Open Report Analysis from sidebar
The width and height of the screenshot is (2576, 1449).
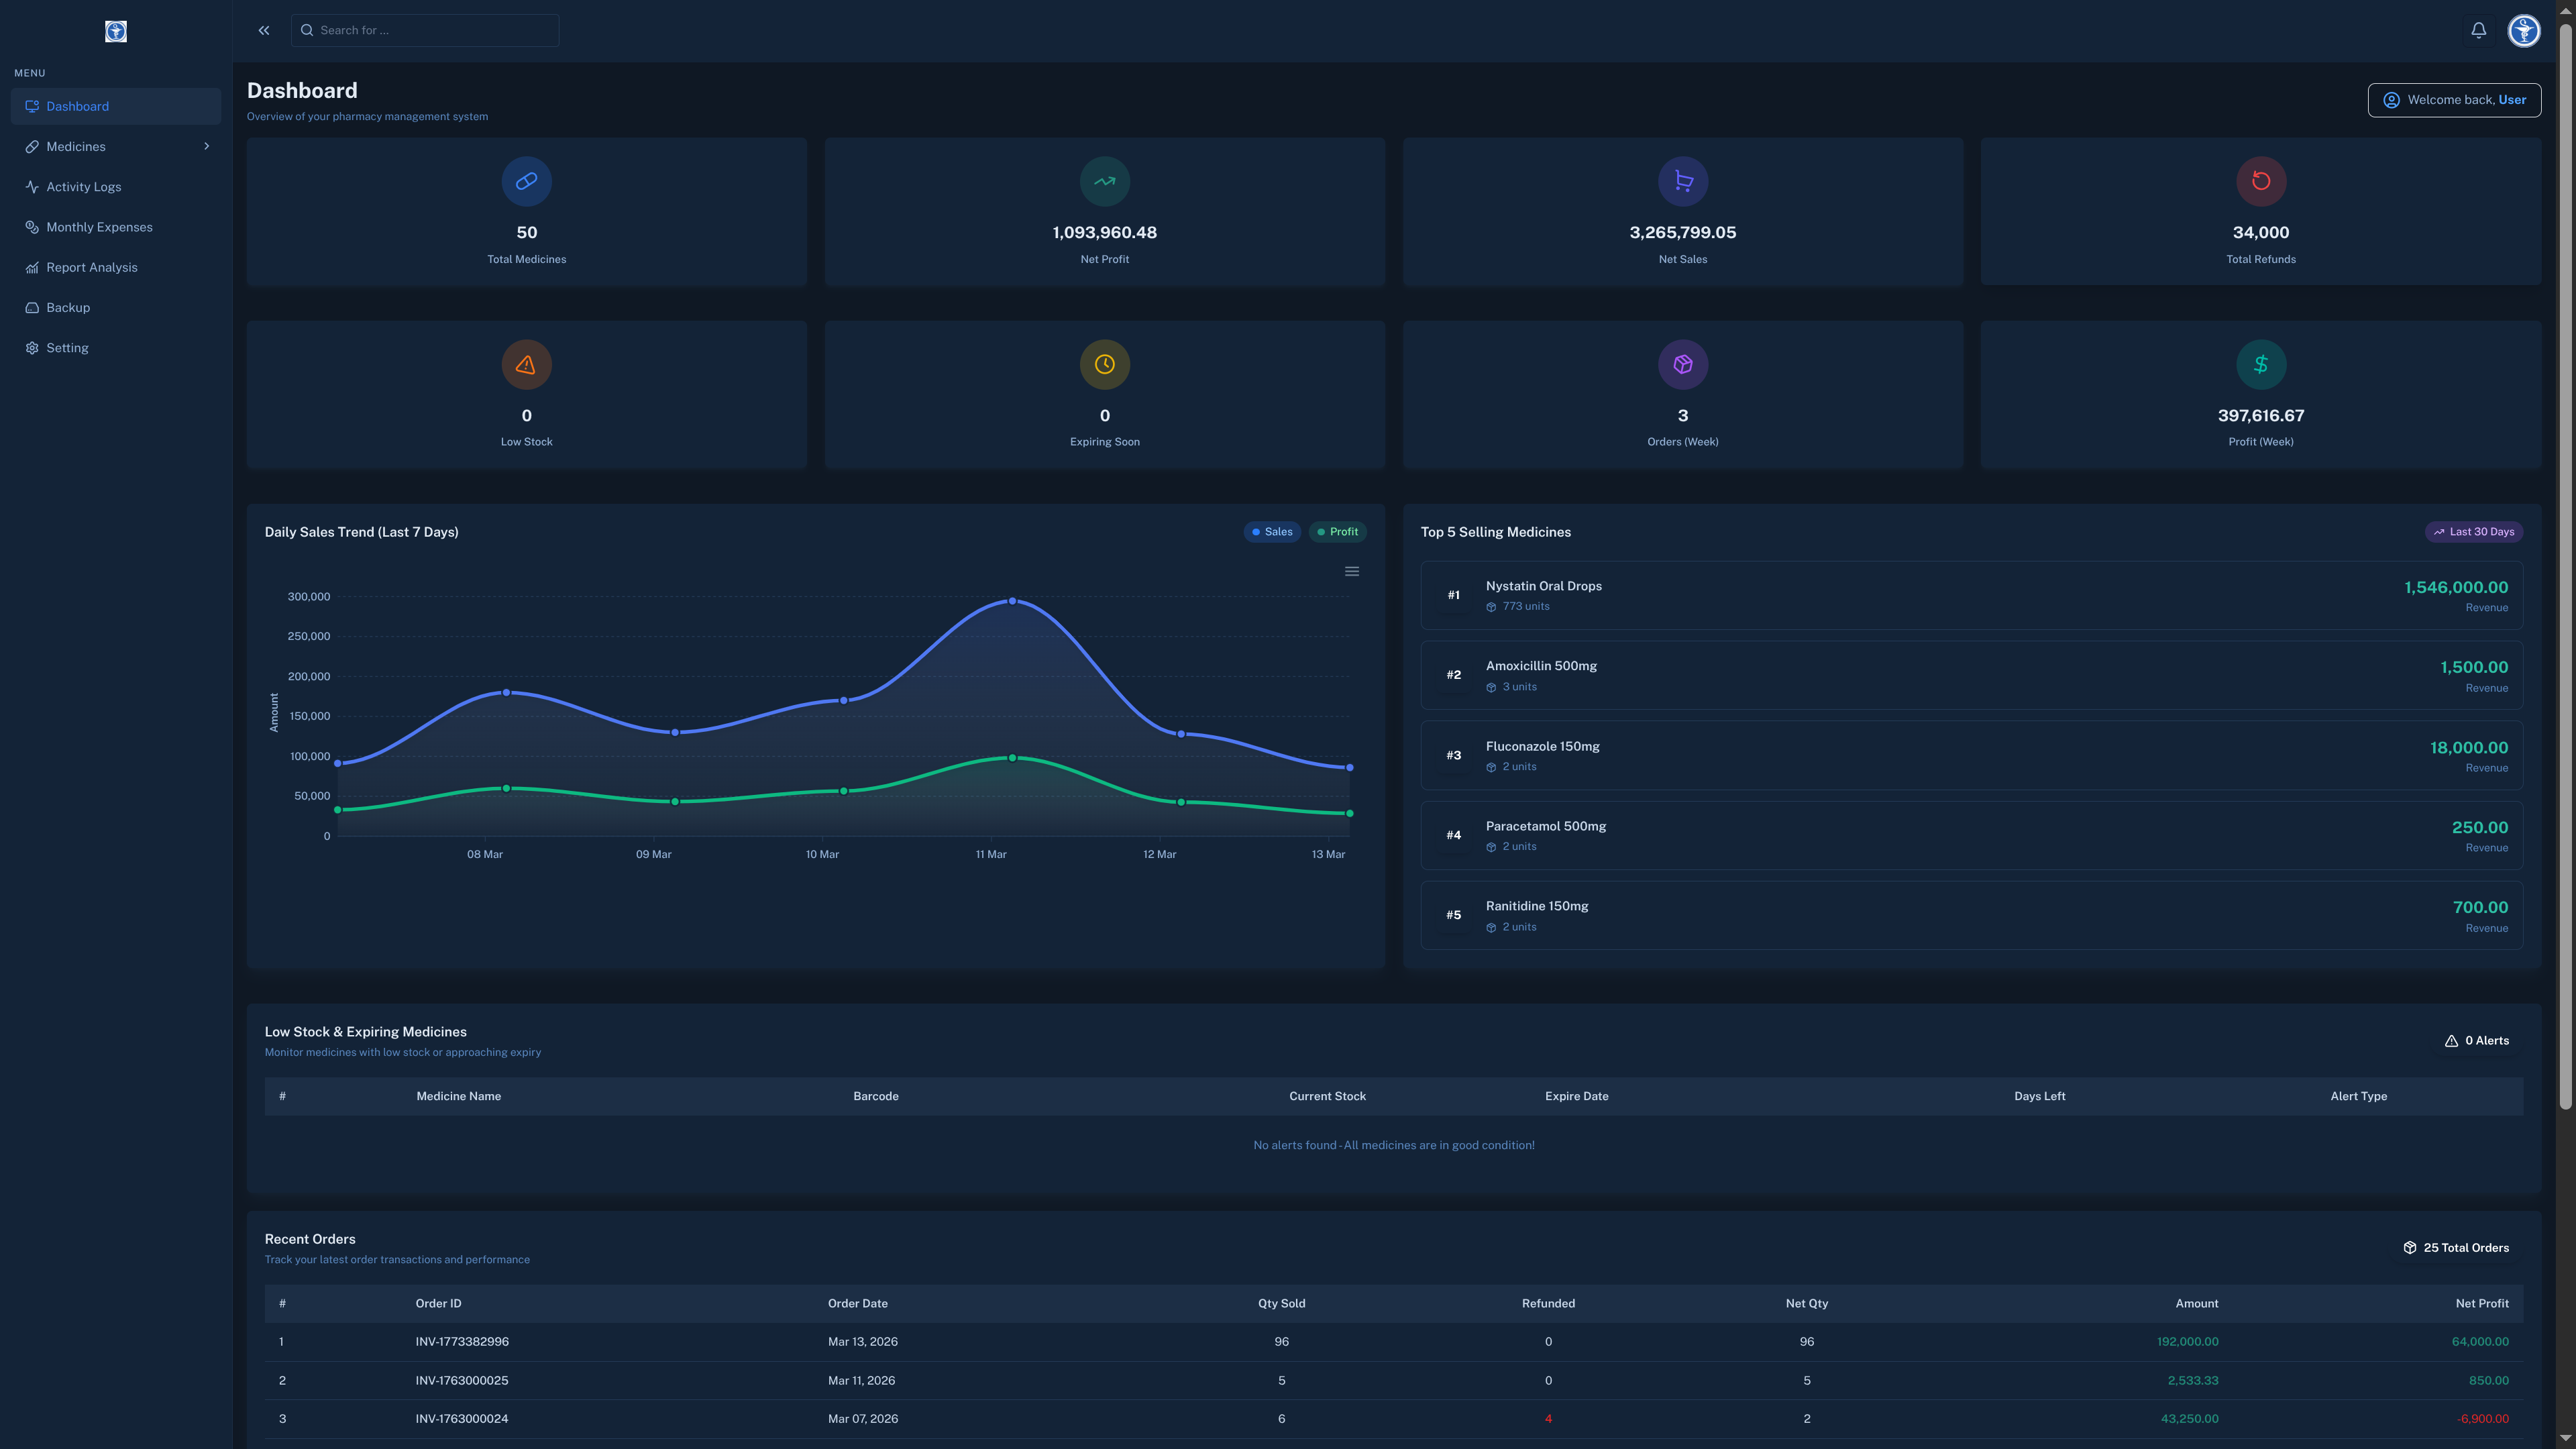tap(91, 267)
